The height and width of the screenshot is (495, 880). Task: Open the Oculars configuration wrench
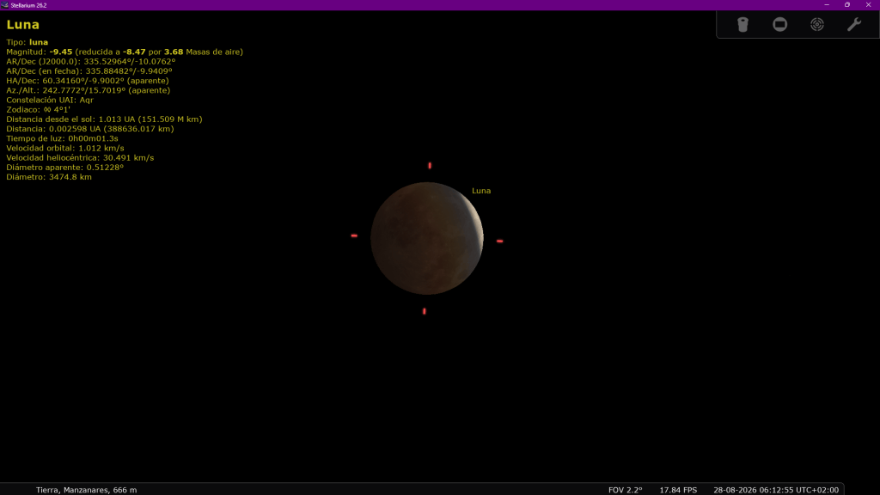854,25
